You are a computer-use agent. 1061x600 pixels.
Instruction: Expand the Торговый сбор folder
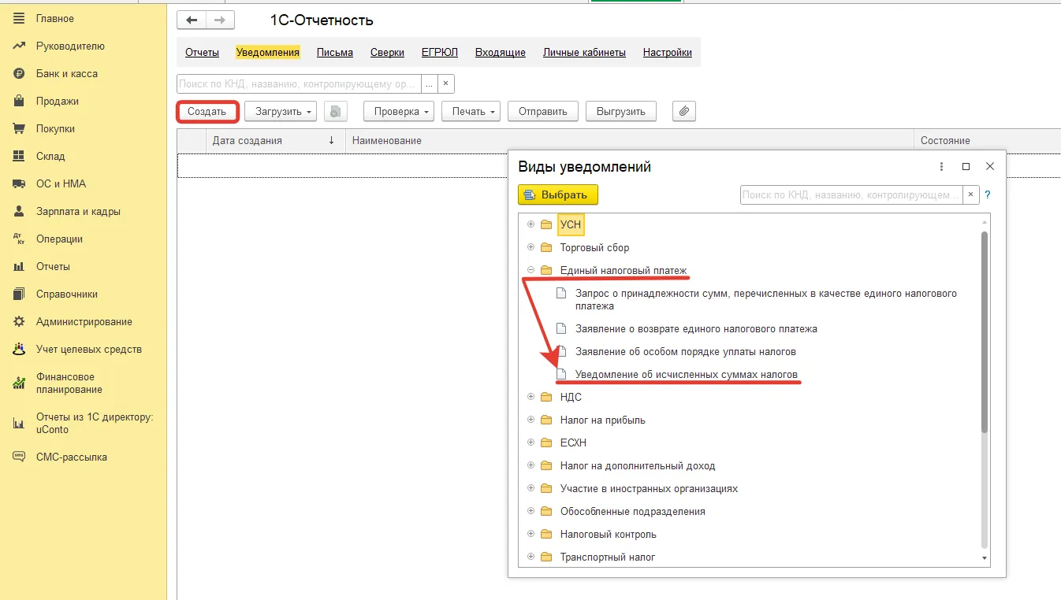point(530,247)
